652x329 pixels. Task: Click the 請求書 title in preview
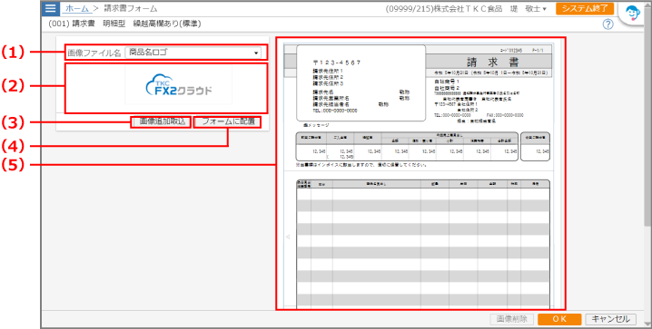click(489, 62)
